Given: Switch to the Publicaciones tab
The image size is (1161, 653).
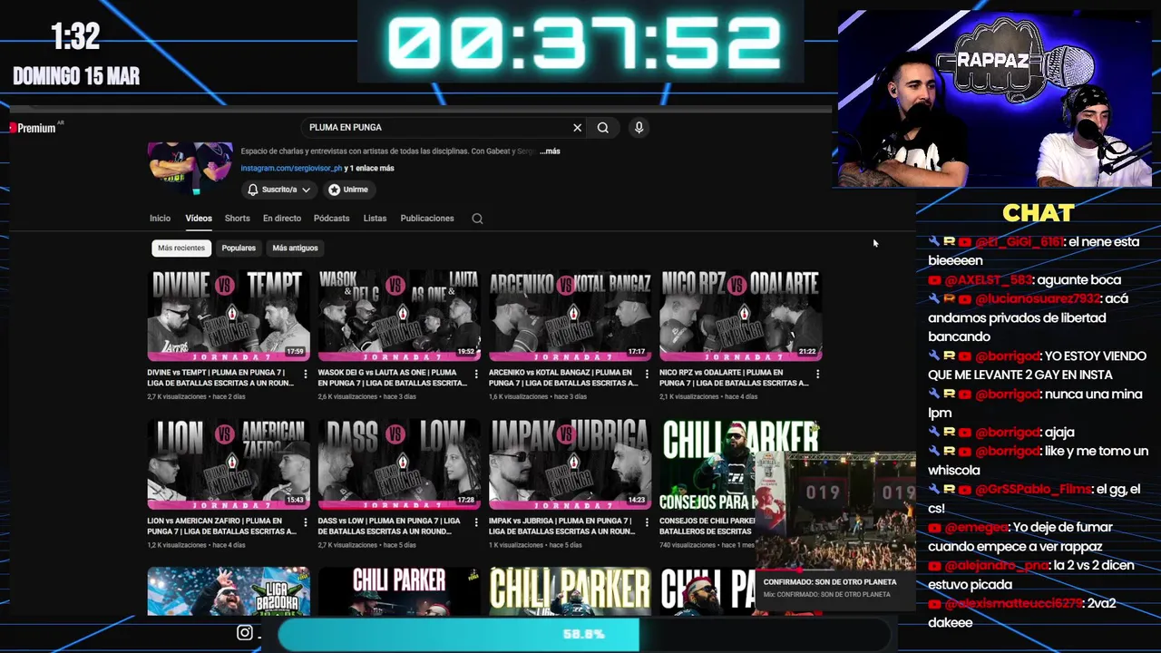Looking at the screenshot, I should [427, 219].
